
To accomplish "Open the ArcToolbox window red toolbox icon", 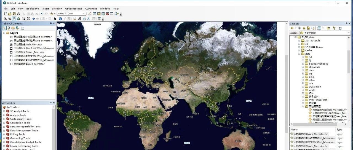I will [x=107, y=14].
